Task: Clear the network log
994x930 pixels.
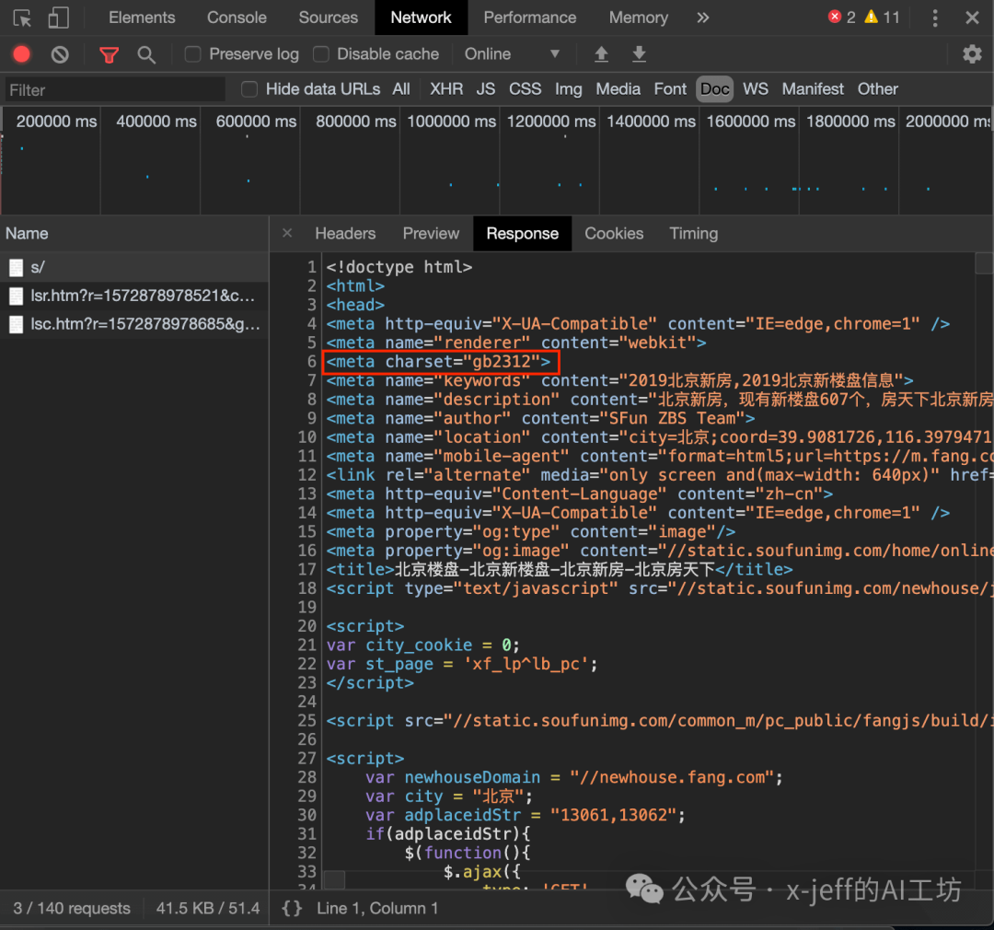Action: (60, 54)
